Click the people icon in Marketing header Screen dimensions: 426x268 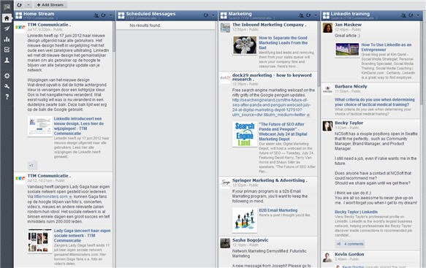coord(301,15)
